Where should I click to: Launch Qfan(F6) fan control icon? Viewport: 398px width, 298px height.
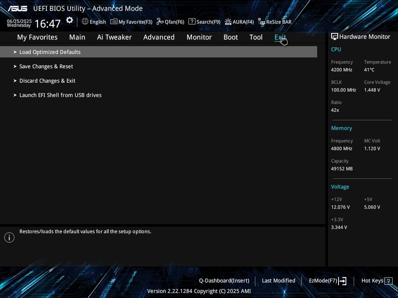tap(160, 22)
